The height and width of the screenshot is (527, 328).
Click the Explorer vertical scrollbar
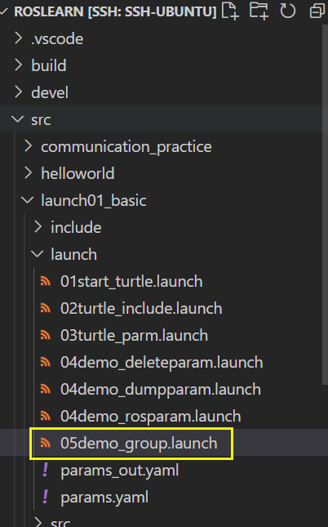[x=325, y=242]
